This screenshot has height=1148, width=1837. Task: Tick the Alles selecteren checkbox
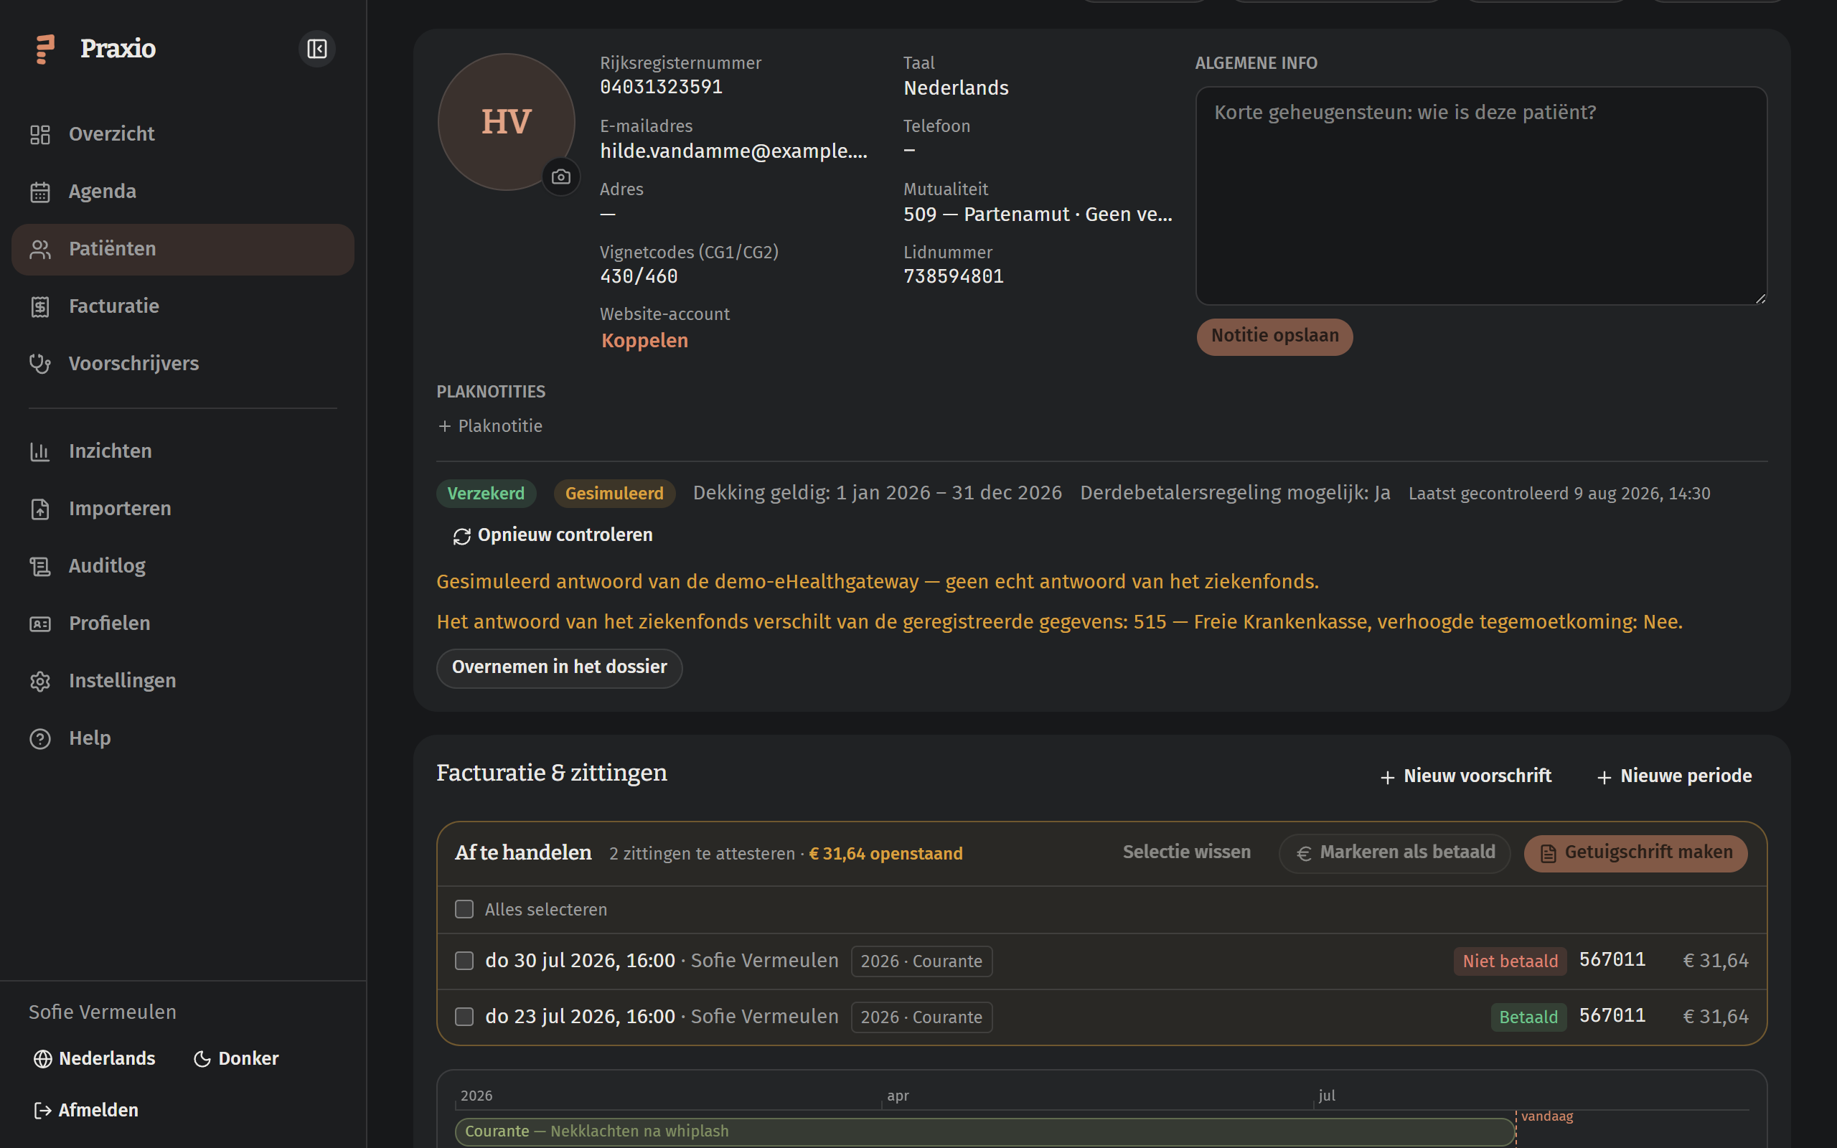coord(464,909)
